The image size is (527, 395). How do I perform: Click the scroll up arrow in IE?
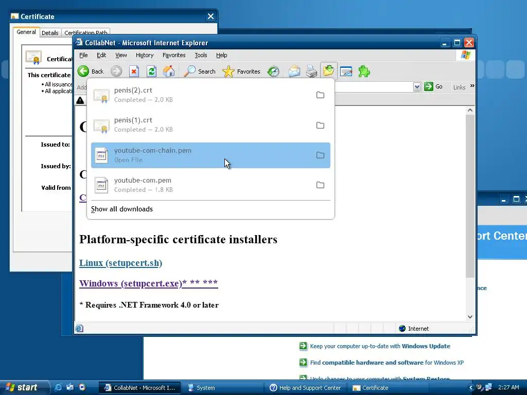coord(470,110)
